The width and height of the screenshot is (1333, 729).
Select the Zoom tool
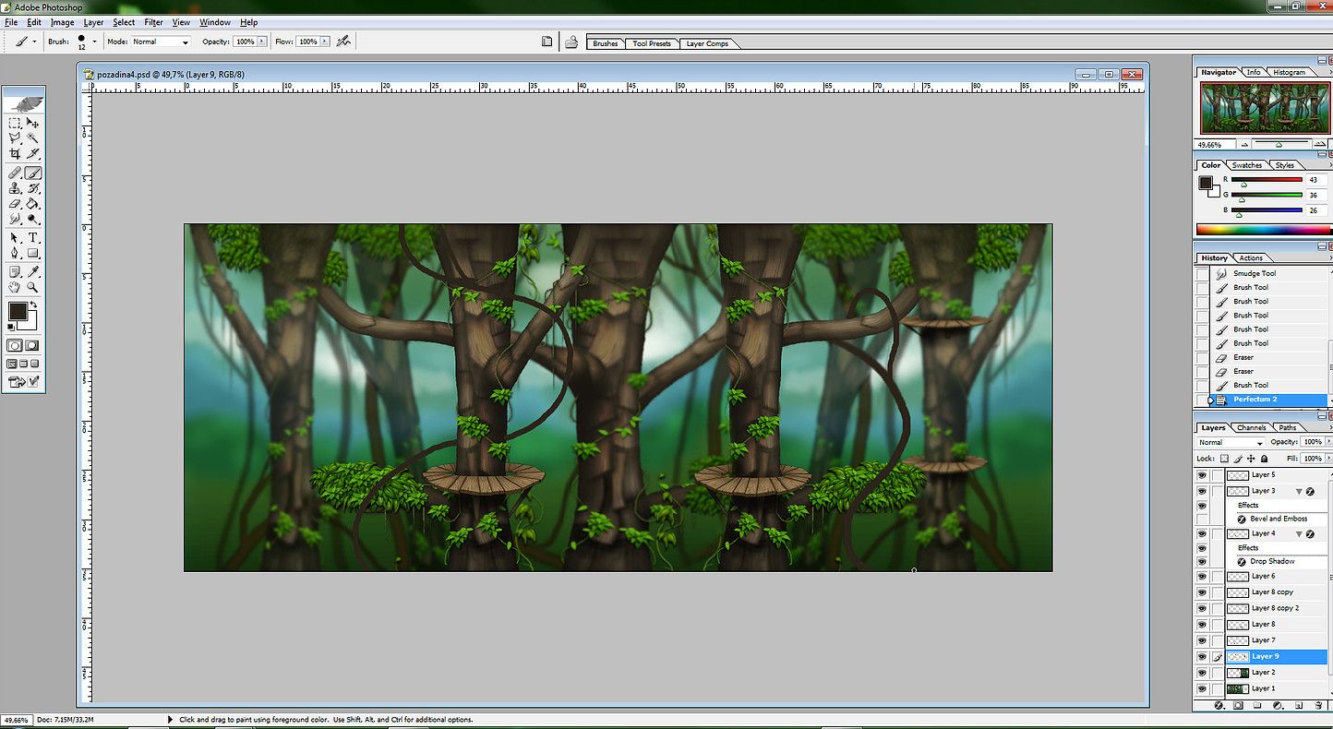[x=32, y=288]
